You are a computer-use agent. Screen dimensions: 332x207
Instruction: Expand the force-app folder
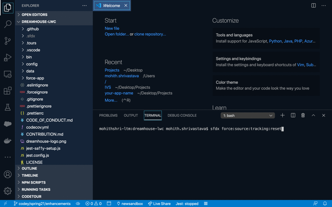tap(54, 78)
